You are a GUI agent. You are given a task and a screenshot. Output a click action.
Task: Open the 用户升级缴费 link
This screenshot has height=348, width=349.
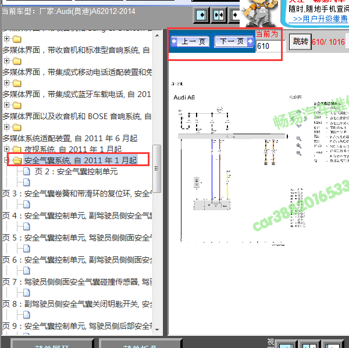[x=320, y=19]
